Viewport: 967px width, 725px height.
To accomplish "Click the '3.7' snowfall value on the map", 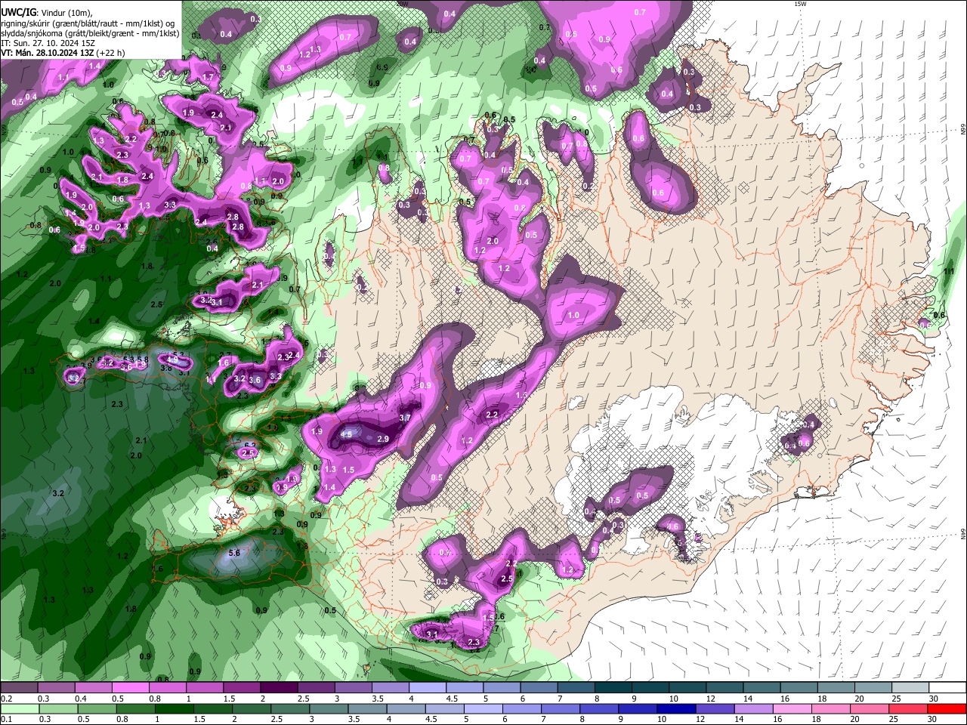I will click(405, 418).
